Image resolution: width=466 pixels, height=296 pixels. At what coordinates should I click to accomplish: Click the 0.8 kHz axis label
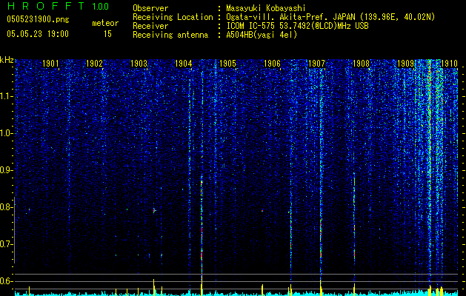(x=6, y=207)
